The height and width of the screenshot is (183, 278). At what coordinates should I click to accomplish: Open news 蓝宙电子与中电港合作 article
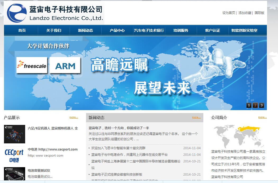tap(129, 154)
